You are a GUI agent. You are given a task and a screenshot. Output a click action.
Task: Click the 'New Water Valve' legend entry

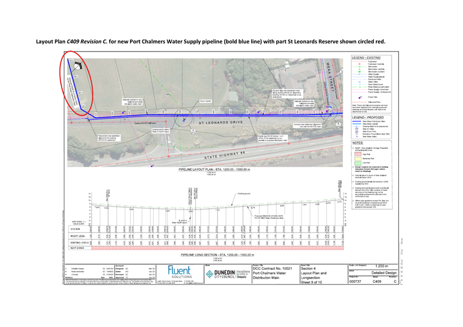(x=369, y=136)
